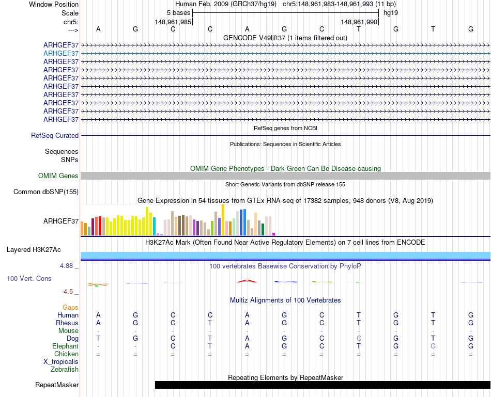Click the cyan bar in GTEx chart

(154, 226)
